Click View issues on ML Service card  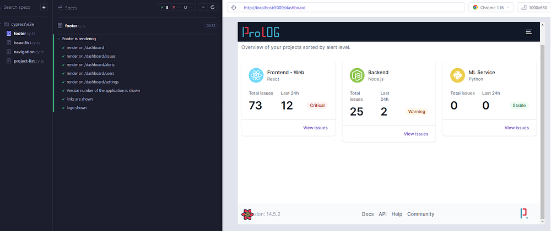pyautogui.click(x=517, y=128)
